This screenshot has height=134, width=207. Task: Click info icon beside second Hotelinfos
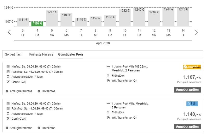coord(39,128)
